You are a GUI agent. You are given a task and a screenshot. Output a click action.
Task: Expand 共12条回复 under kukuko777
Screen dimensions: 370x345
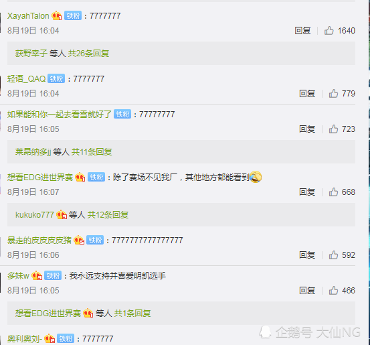[x=108, y=215]
